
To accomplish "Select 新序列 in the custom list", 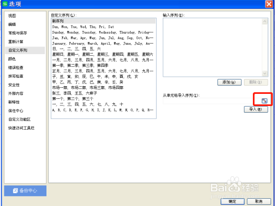I will (103, 21).
